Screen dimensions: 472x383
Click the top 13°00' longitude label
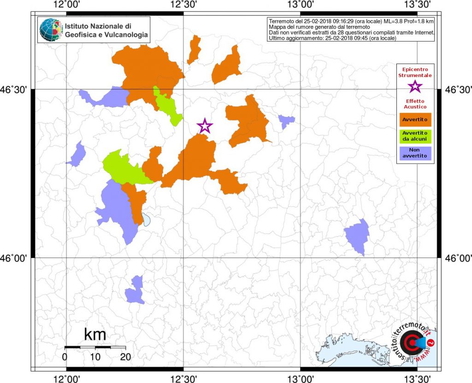click(301, 5)
